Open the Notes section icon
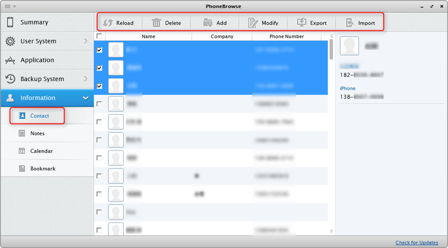This screenshot has width=448, height=248. 22,133
